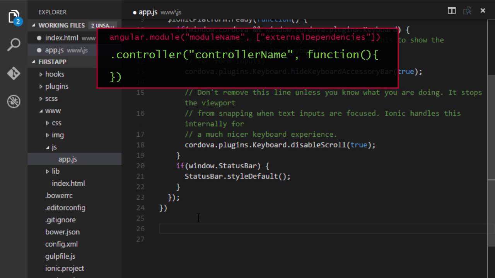Select index.html in Working Files
This screenshot has width=495, height=278.
61,38
